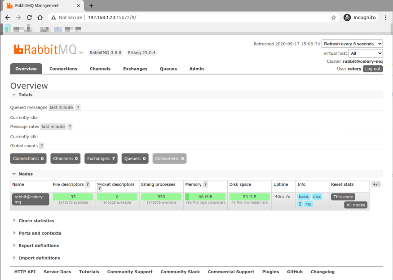Screen dimensions: 393x280
Task: Reset stats for This node
Action: coord(343,197)
